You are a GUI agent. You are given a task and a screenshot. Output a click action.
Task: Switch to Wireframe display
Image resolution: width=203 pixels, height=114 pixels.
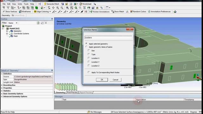[x=25, y=12]
